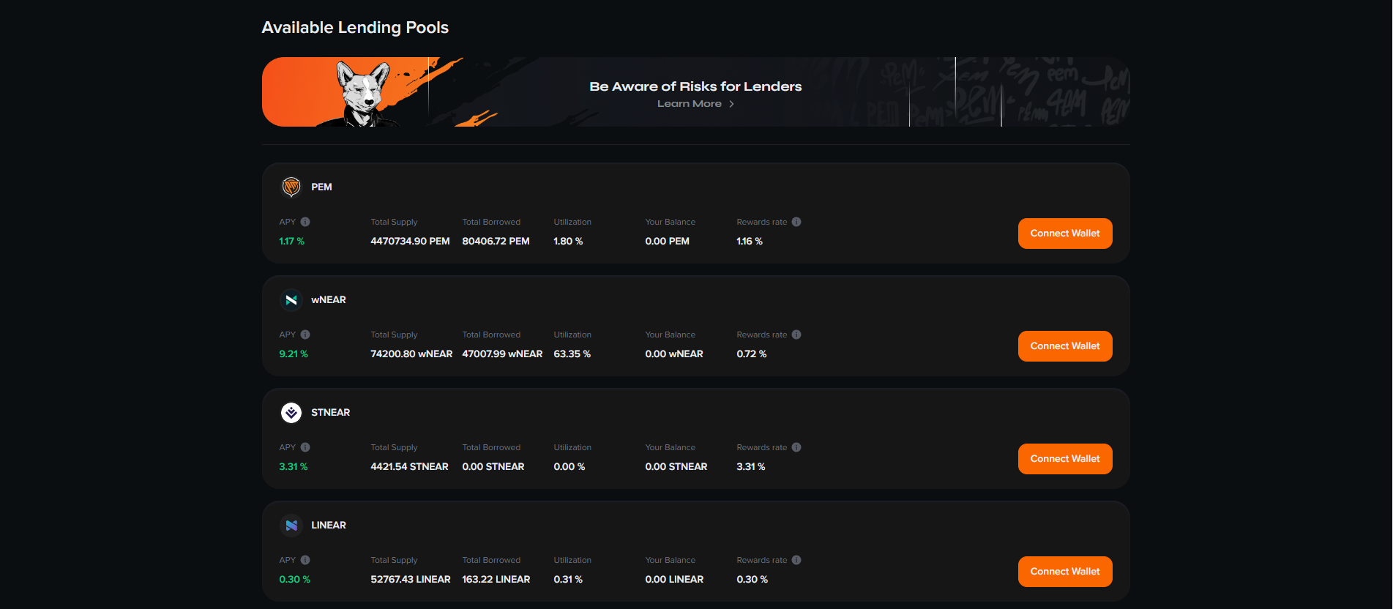Click APY info icon in STNEAR pool
This screenshot has width=1393, height=609.
click(305, 447)
